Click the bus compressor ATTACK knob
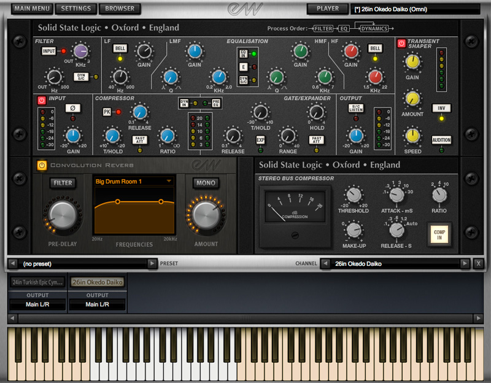Image resolution: width=491 pixels, height=383 pixels. [x=396, y=195]
